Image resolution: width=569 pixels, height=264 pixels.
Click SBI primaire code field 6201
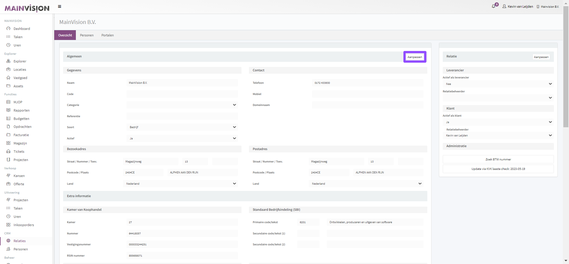308,222
